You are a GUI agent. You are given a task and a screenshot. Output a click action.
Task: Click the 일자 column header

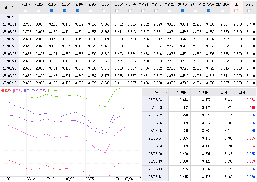(9, 7)
